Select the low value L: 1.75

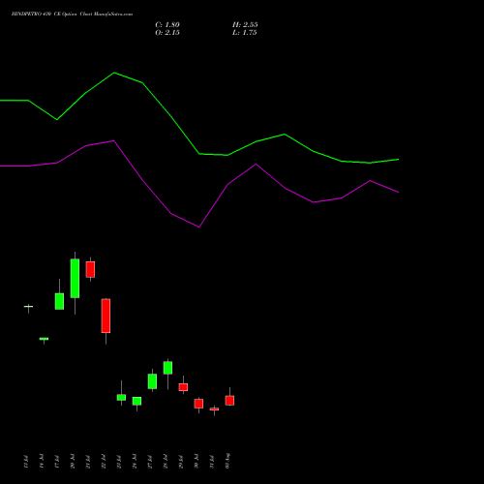click(245, 33)
